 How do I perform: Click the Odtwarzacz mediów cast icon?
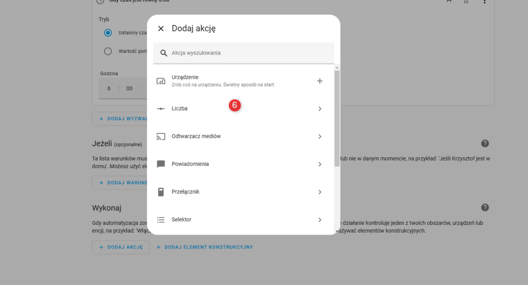tap(161, 136)
